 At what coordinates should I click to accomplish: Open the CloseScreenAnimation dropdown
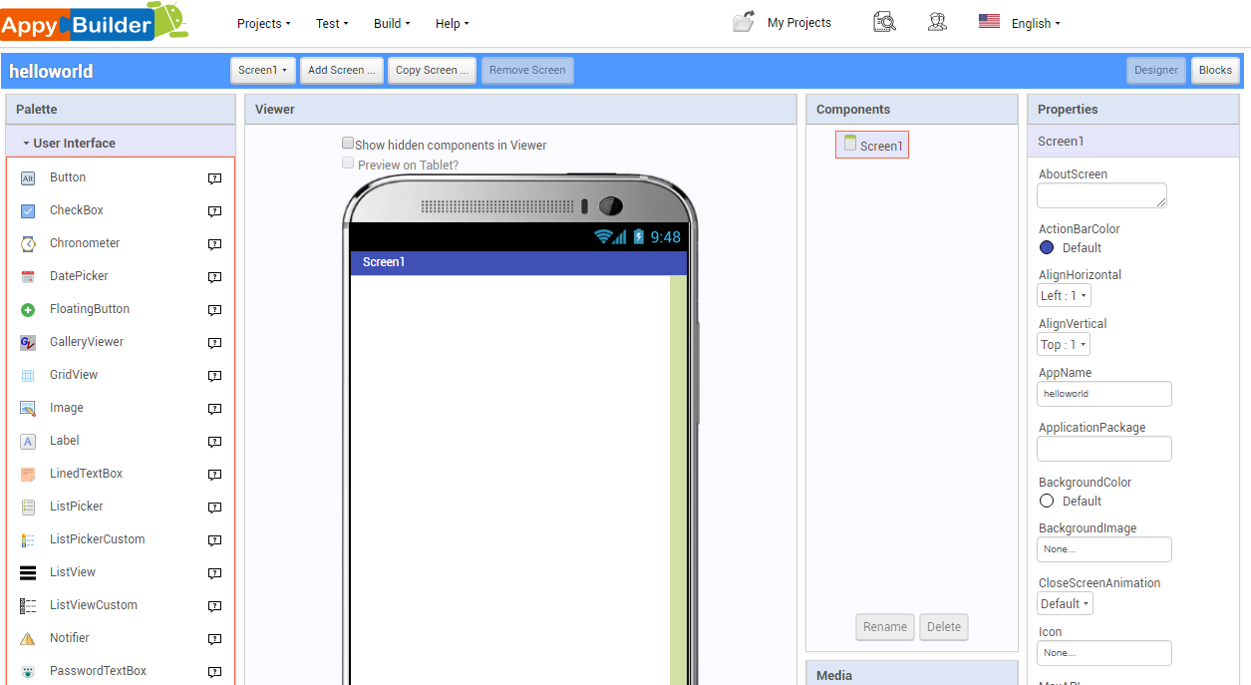[1064, 603]
